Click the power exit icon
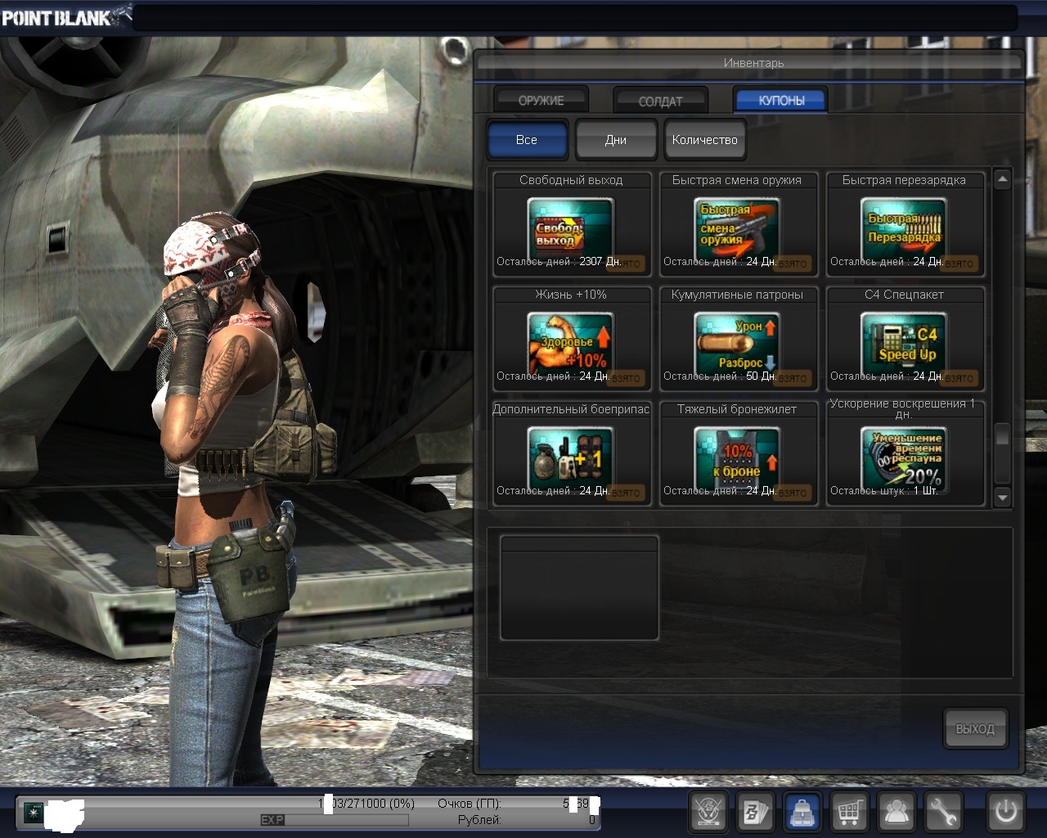This screenshot has height=838, width=1047. (x=1005, y=813)
